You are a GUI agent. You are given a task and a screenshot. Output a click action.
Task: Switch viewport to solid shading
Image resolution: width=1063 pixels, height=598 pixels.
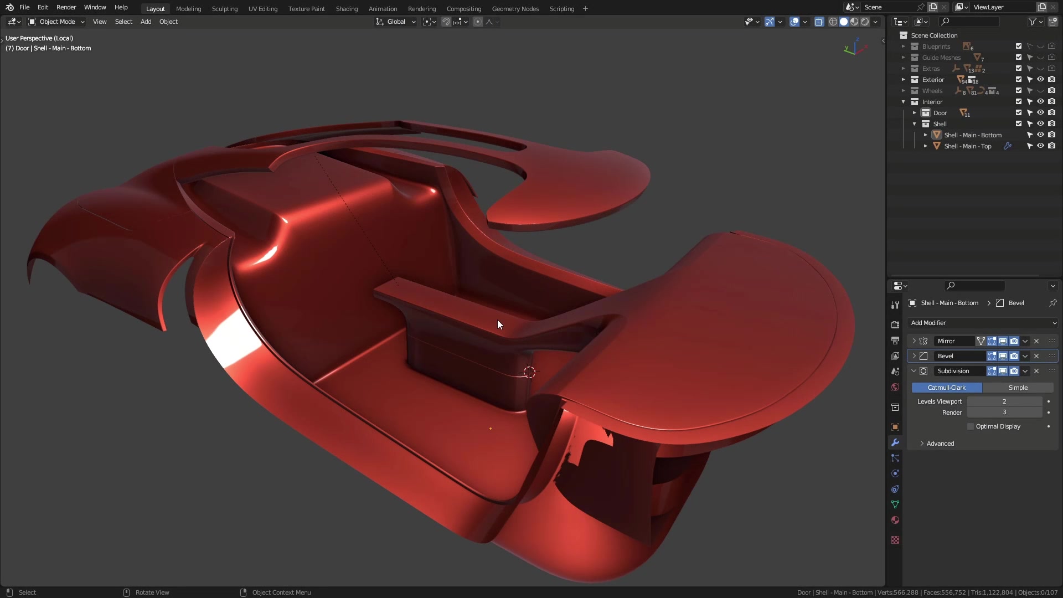pyautogui.click(x=844, y=22)
